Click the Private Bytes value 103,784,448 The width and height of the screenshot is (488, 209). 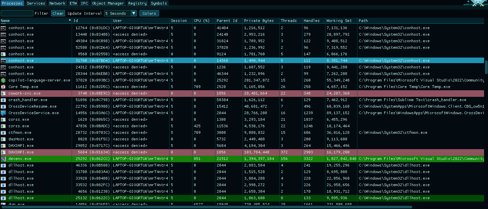tap(257, 152)
